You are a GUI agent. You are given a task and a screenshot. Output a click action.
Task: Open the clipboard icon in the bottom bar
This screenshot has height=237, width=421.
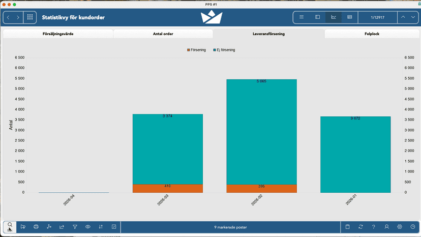pos(347,227)
